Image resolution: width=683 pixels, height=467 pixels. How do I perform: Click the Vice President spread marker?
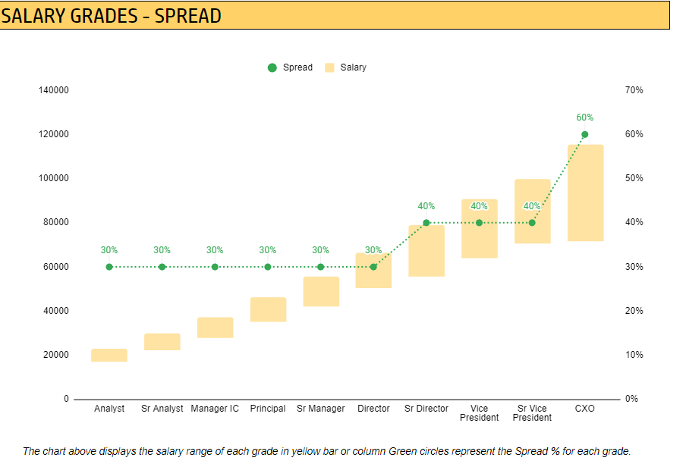pyautogui.click(x=479, y=223)
